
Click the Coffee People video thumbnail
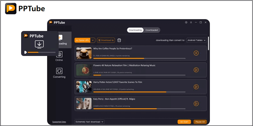(x=84, y=53)
